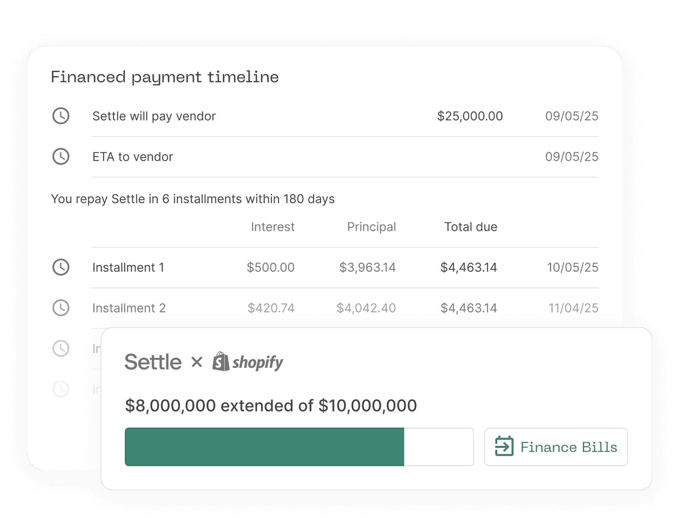Click the calendar arrow icon in Finance Bills
679x522 pixels.
[x=504, y=446]
